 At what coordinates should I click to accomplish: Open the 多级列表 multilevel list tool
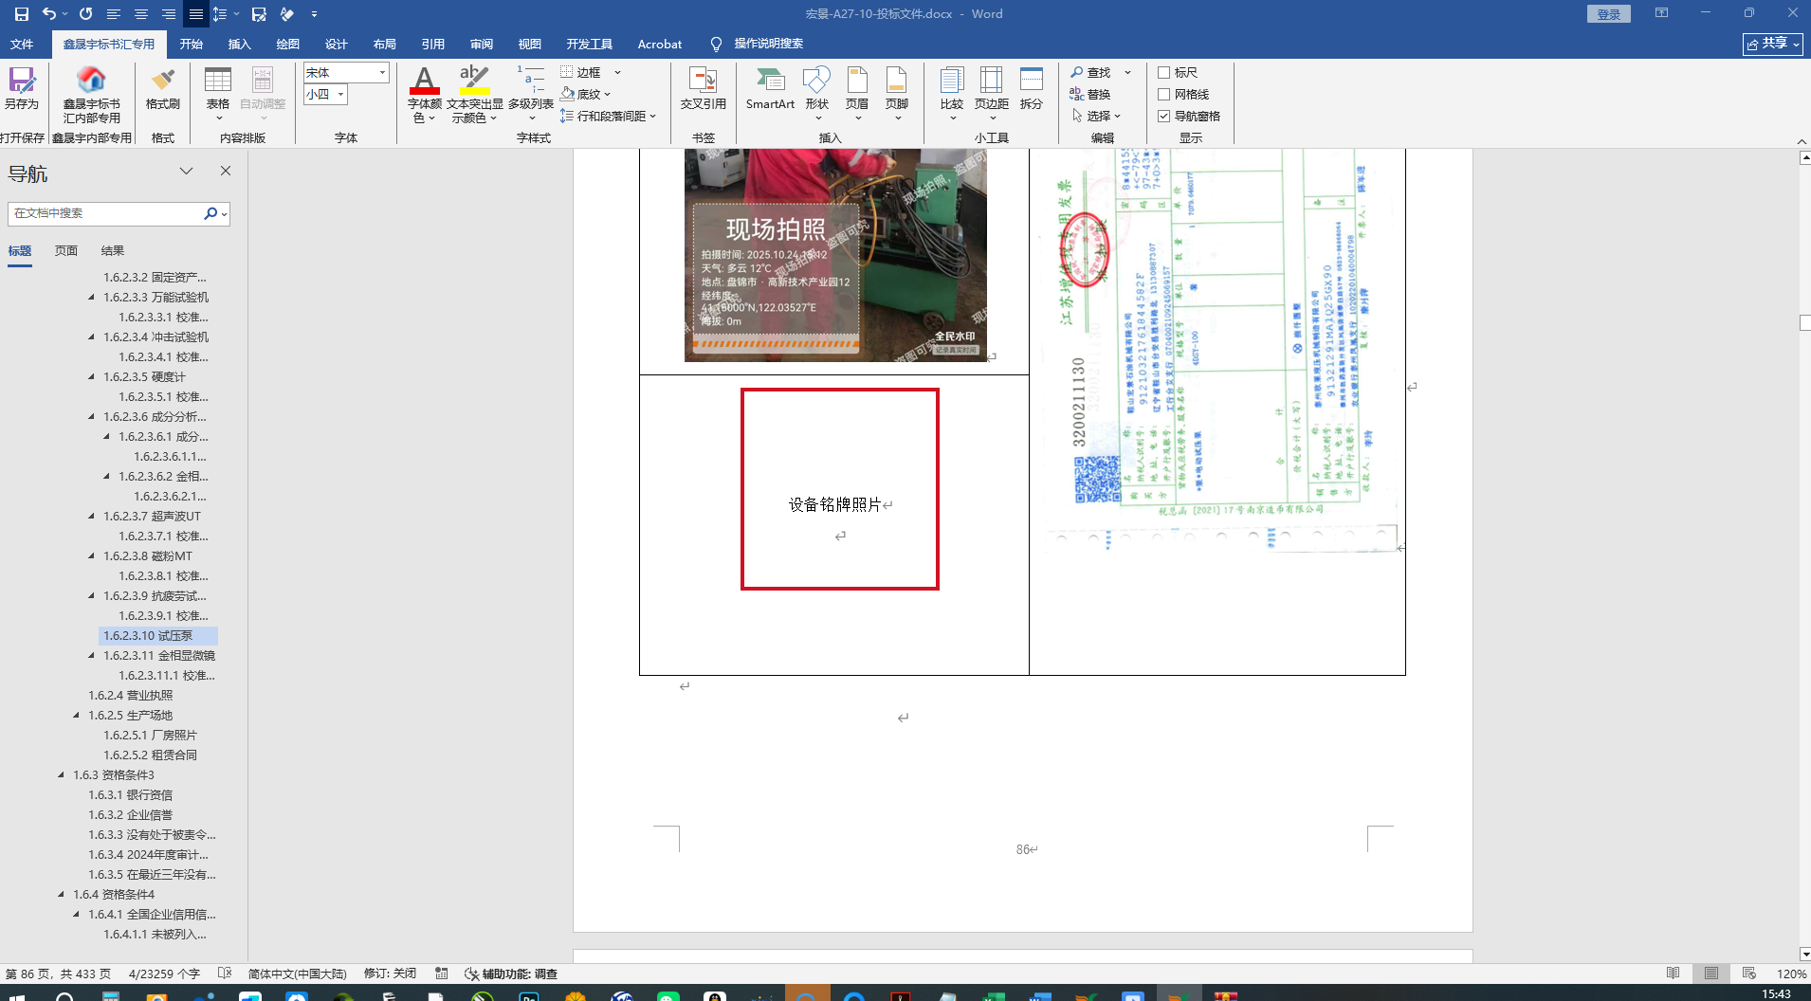pyautogui.click(x=531, y=93)
